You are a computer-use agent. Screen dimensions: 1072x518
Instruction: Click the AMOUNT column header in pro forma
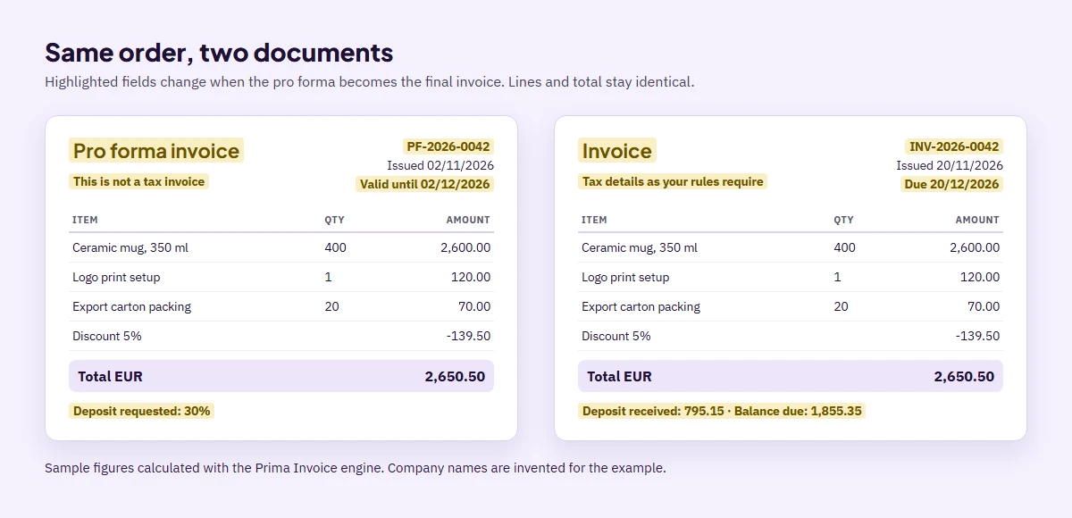[468, 220]
